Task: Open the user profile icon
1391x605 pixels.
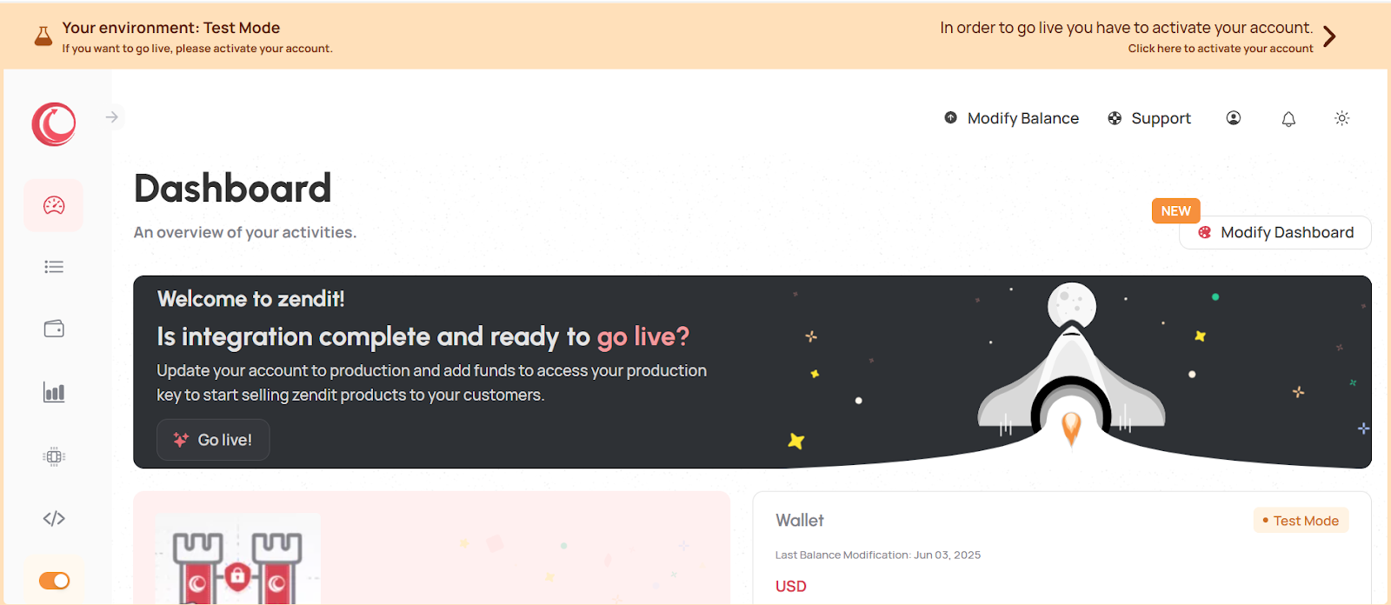Action: pos(1234,118)
